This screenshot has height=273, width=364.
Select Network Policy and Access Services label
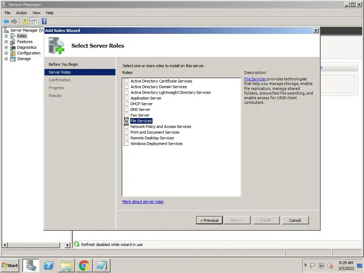[161, 127]
